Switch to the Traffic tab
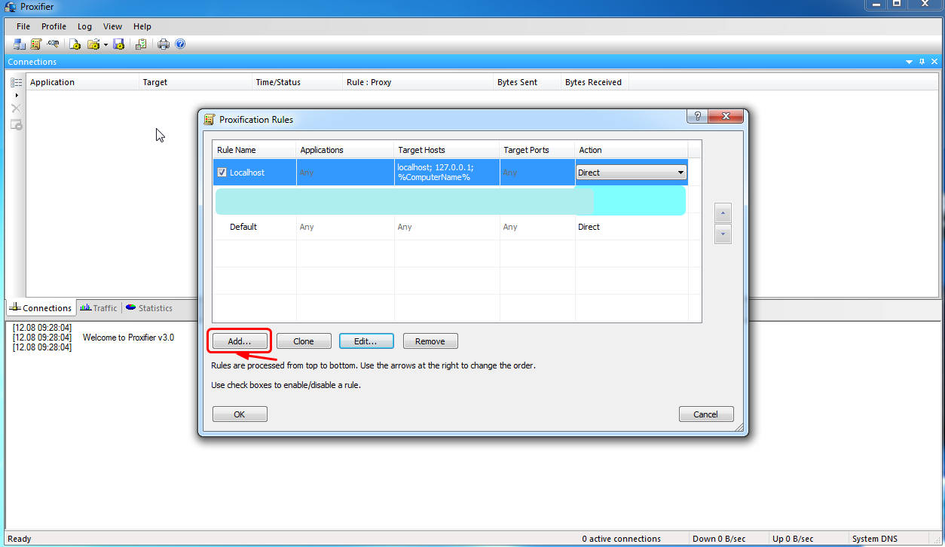Image resolution: width=945 pixels, height=547 pixels. [99, 307]
